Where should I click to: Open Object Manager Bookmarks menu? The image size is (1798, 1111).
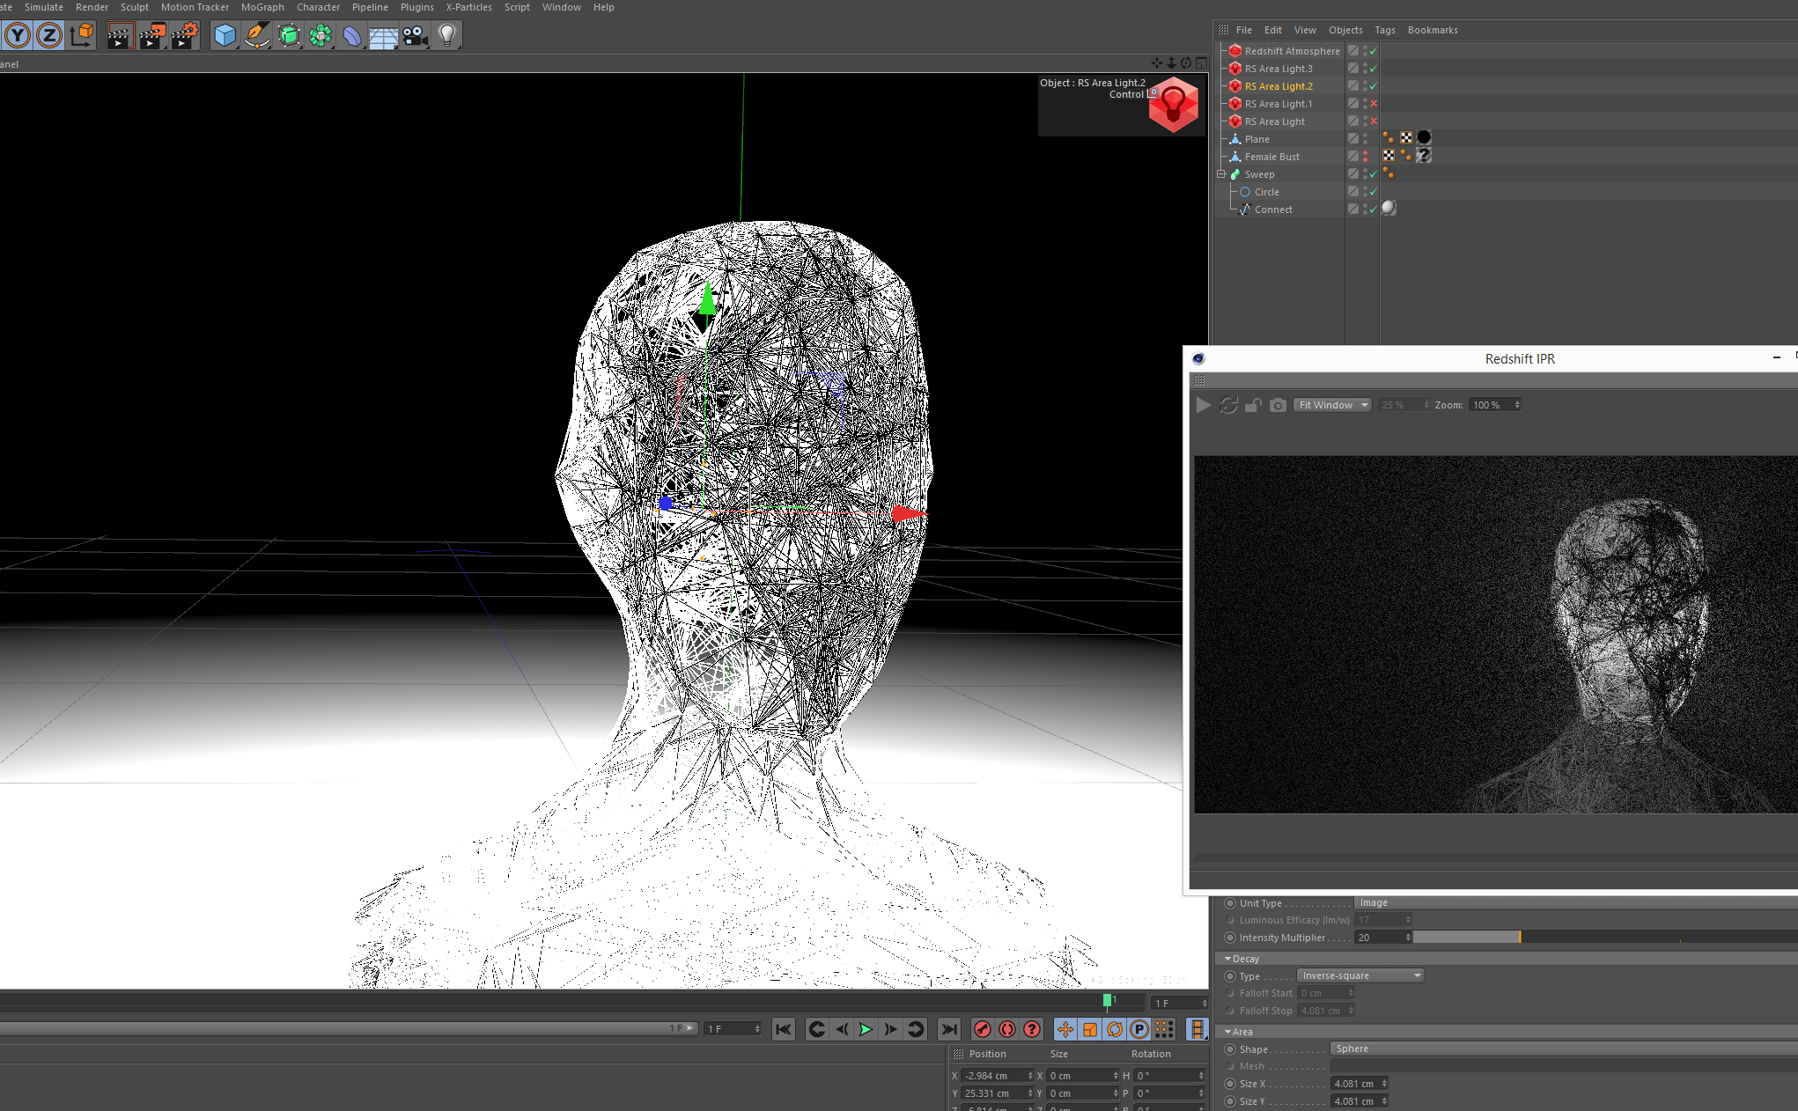pos(1433,30)
